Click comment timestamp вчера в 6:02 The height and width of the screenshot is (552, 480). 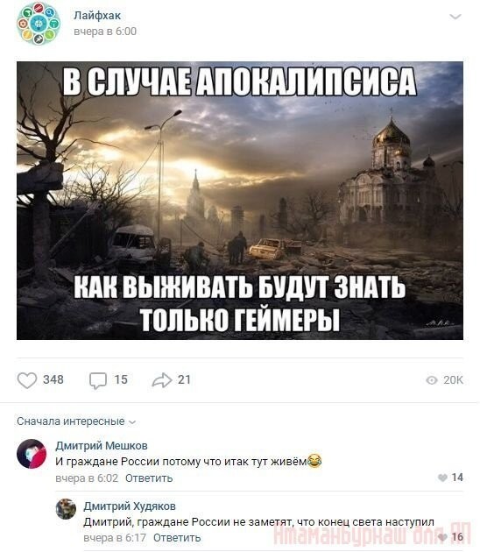87,478
